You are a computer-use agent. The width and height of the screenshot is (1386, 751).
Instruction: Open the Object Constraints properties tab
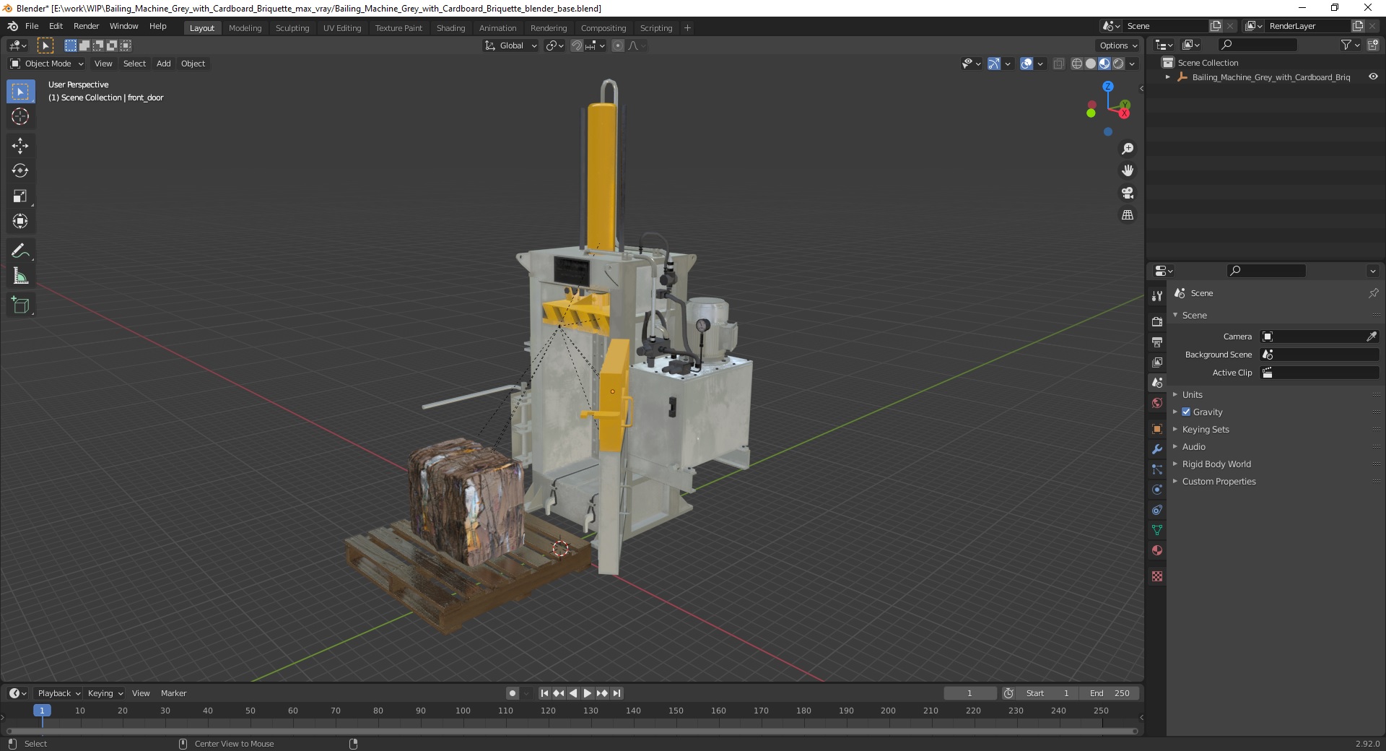(1157, 510)
